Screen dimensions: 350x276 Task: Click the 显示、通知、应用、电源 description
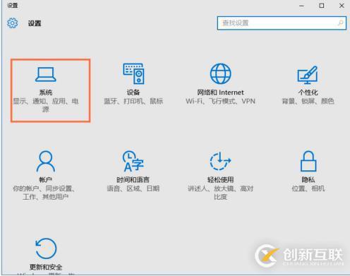[x=46, y=105]
